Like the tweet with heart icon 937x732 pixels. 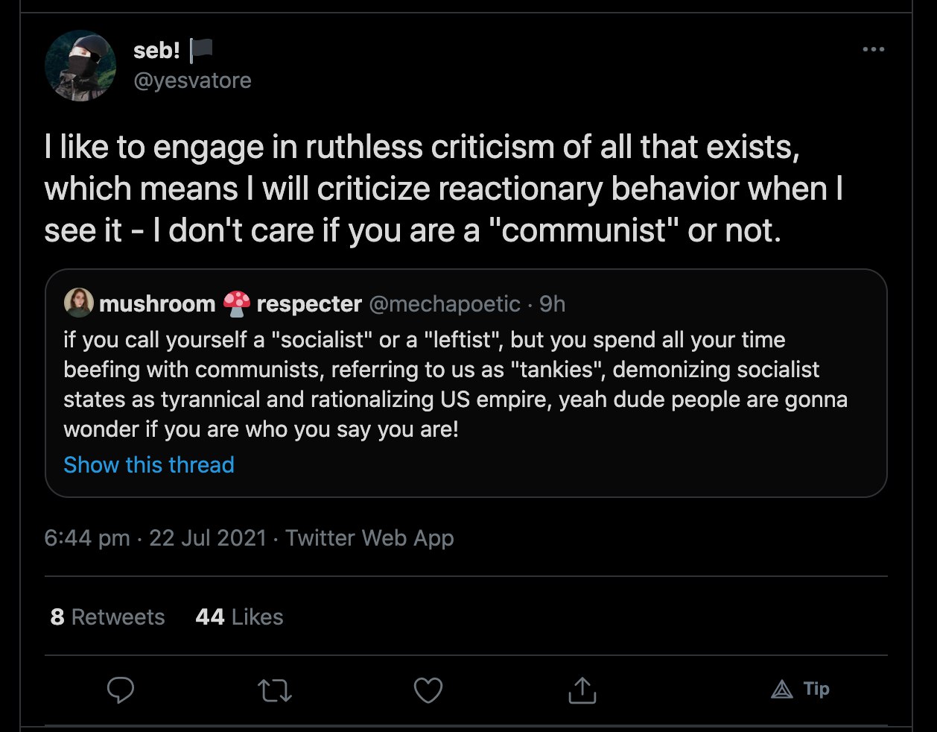point(428,690)
